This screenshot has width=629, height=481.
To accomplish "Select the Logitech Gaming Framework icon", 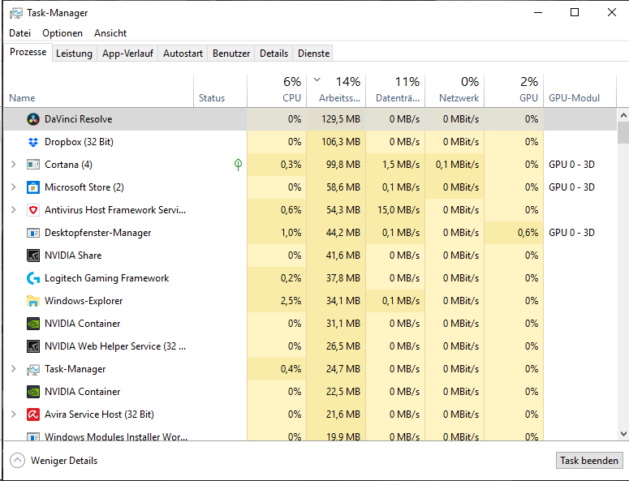I will [33, 278].
